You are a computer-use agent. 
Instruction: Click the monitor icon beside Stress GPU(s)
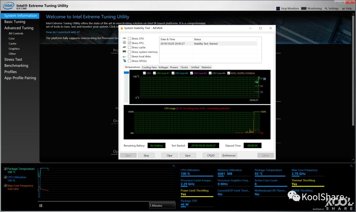[x=124, y=61]
